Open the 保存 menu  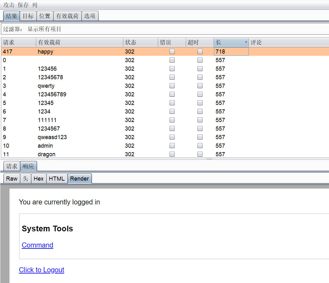(23, 5)
